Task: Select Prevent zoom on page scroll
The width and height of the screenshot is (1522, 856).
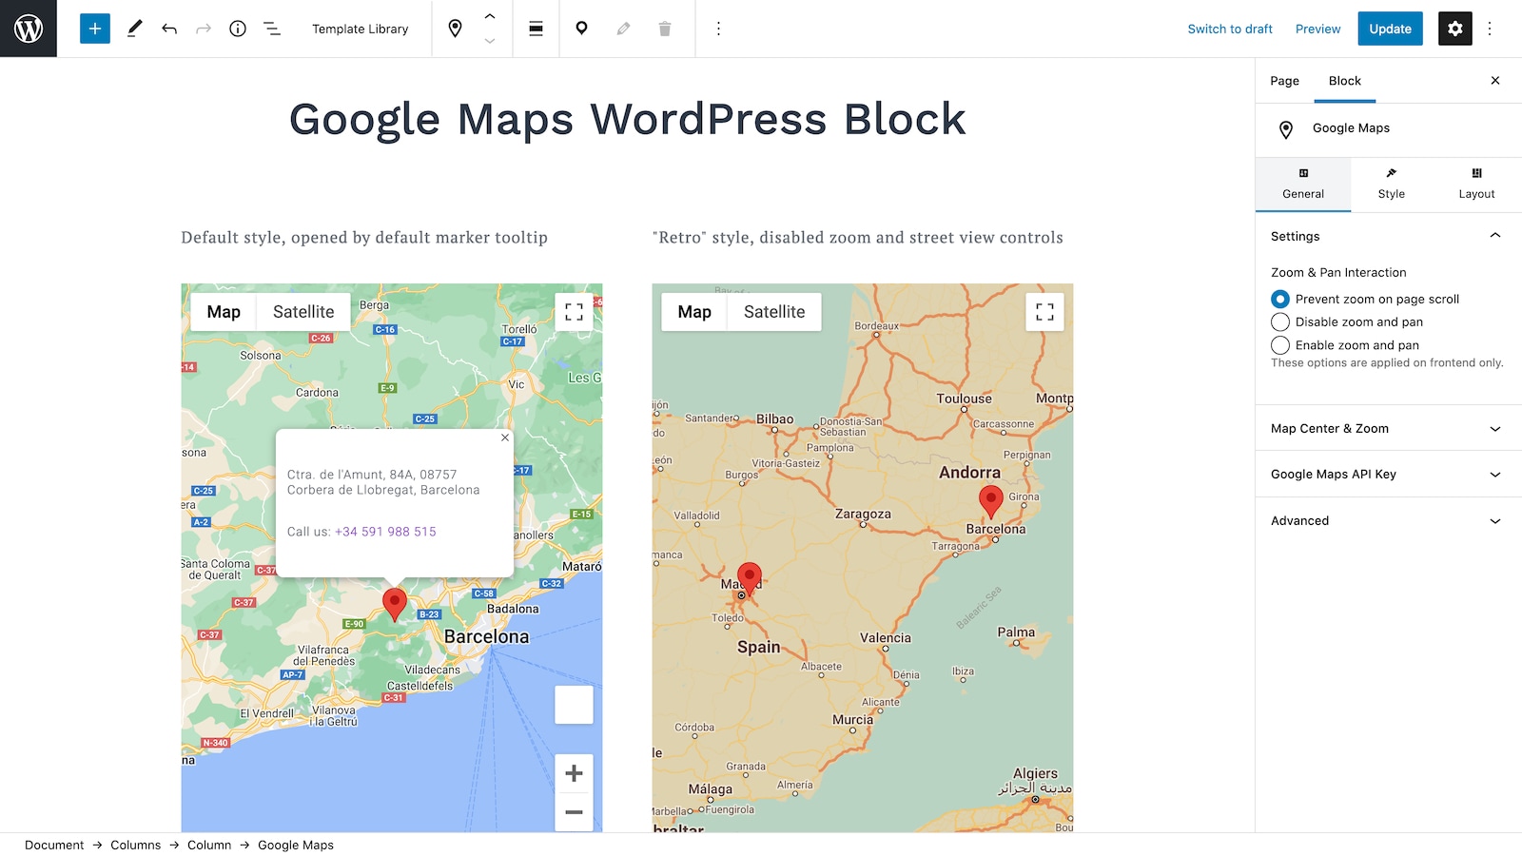Action: [x=1280, y=299]
